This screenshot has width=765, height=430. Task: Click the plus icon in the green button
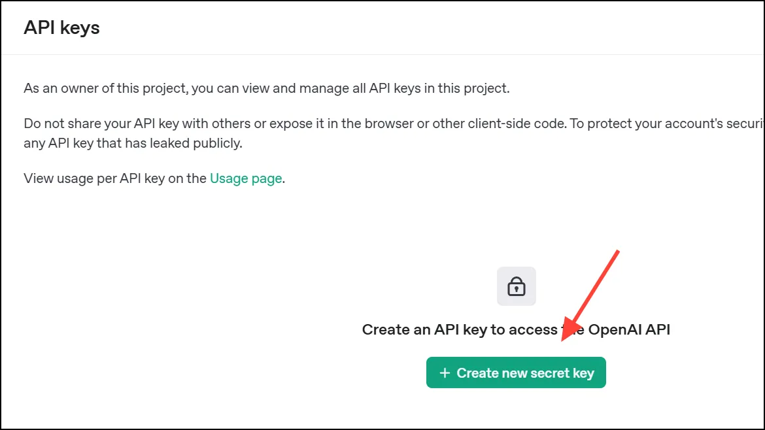coord(445,373)
